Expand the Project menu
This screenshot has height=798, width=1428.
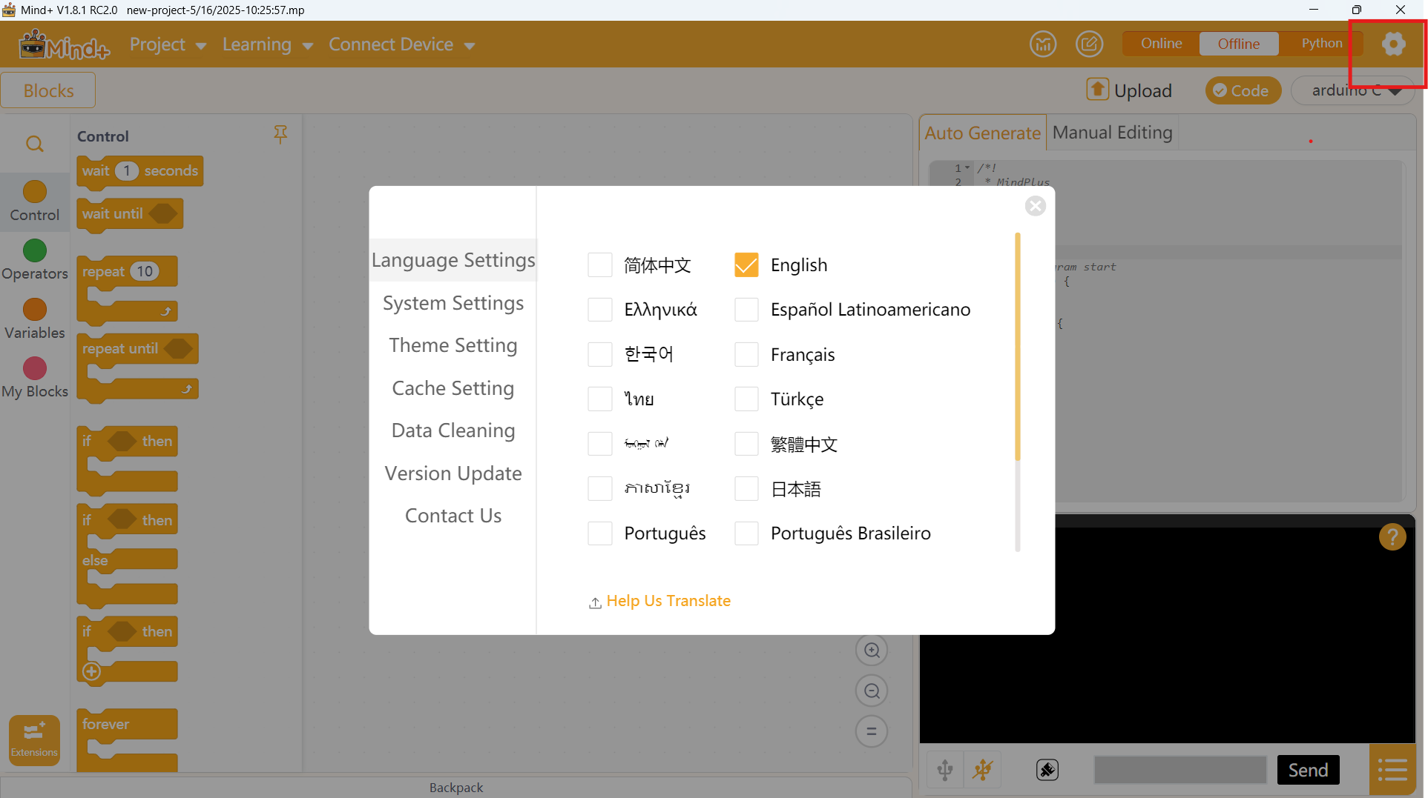168,44
